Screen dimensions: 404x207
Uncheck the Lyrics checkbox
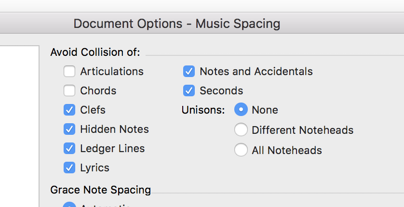tap(69, 168)
